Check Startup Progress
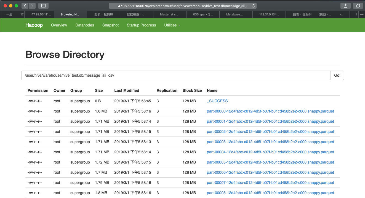The image size is (365, 198). (x=141, y=25)
